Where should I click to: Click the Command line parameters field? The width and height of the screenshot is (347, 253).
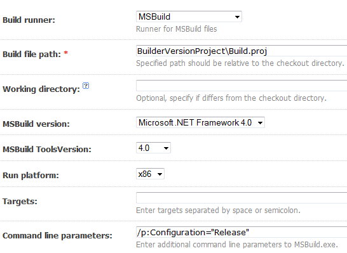pos(242,232)
